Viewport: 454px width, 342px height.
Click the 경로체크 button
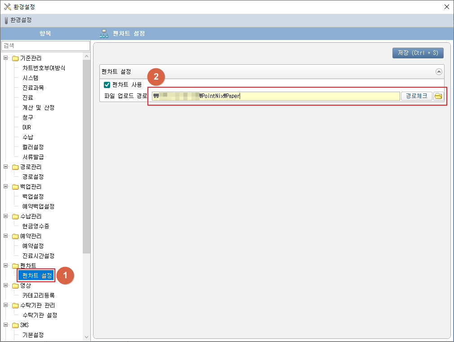pos(416,96)
